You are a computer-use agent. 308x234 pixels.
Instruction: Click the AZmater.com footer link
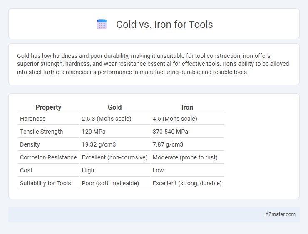[x=280, y=214]
